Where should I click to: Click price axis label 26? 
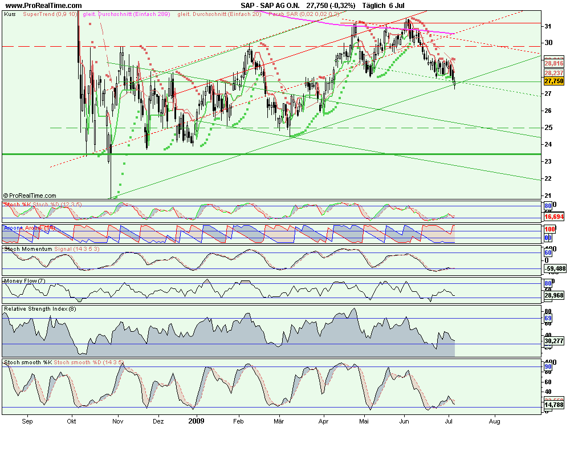(548, 111)
